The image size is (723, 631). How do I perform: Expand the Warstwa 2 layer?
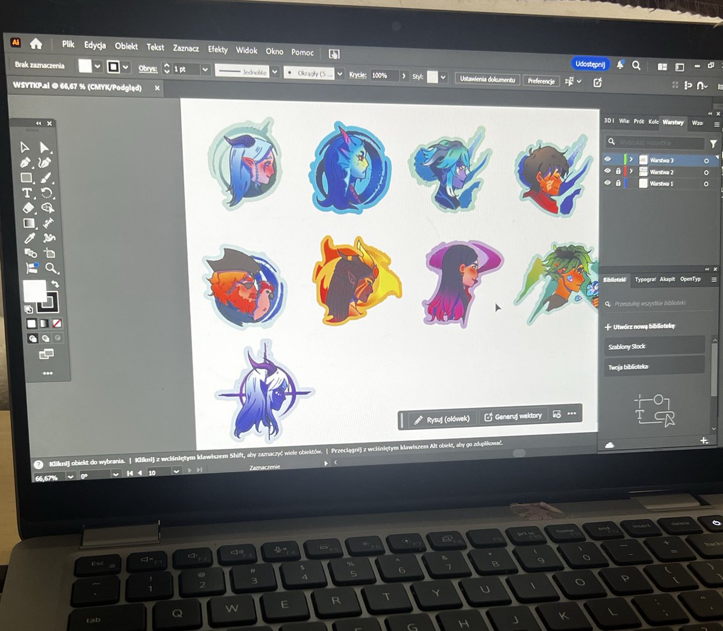[x=631, y=171]
